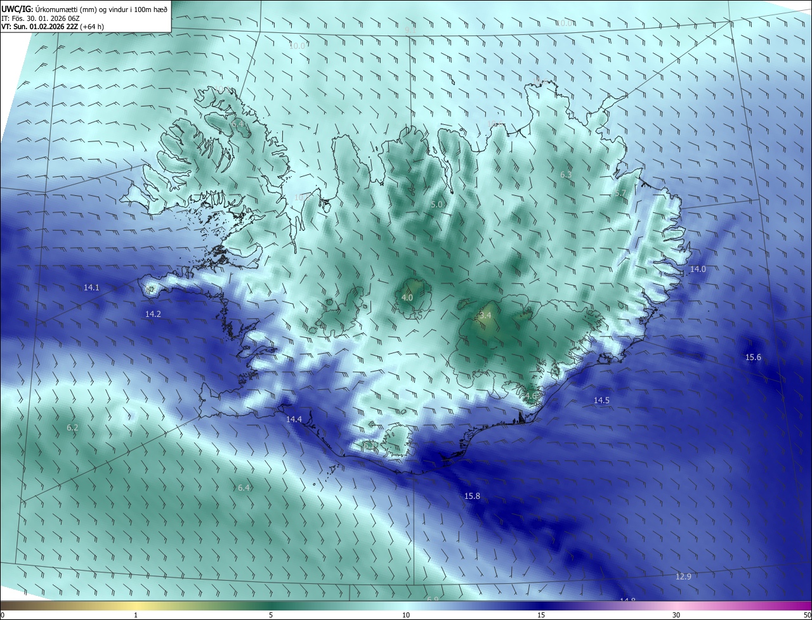
Task: Click the '5' tick on the color scale
Action: (271, 616)
